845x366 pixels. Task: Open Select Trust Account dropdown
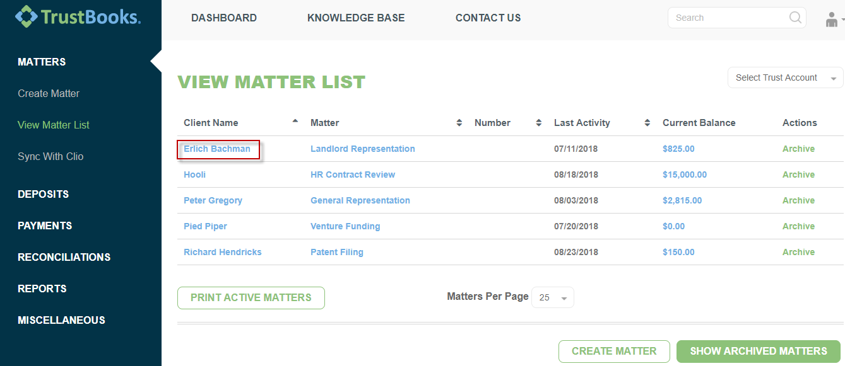click(x=786, y=77)
